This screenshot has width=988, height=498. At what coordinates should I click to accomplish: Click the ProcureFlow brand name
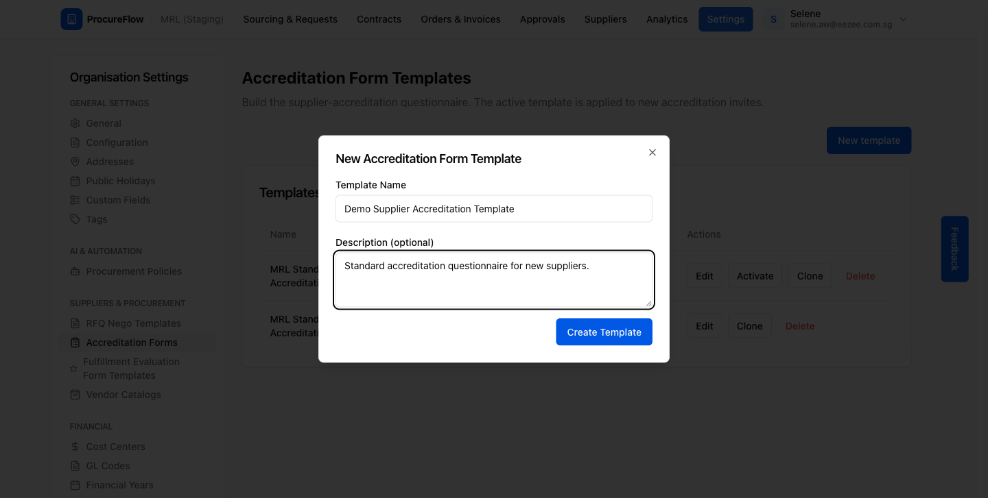click(115, 19)
